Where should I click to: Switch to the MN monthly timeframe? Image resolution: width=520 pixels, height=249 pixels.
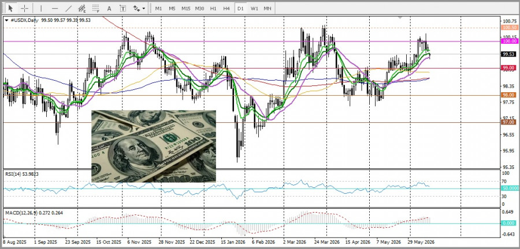point(268,8)
